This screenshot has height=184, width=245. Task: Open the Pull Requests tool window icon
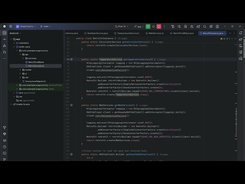5,52
